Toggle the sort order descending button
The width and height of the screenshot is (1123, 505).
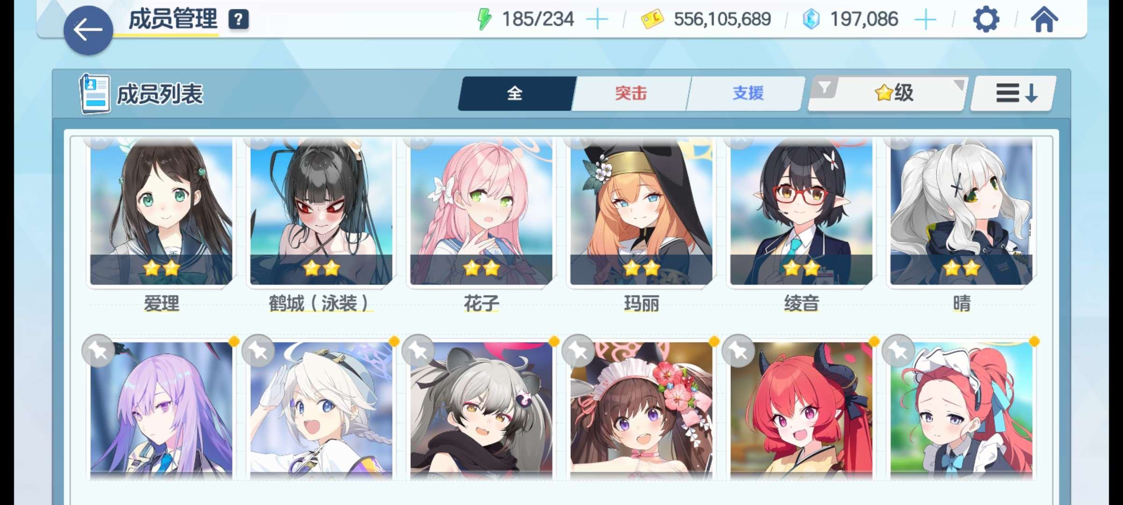[1014, 93]
